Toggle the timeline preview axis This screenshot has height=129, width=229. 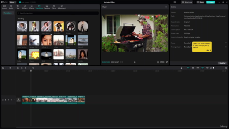point(203,68)
